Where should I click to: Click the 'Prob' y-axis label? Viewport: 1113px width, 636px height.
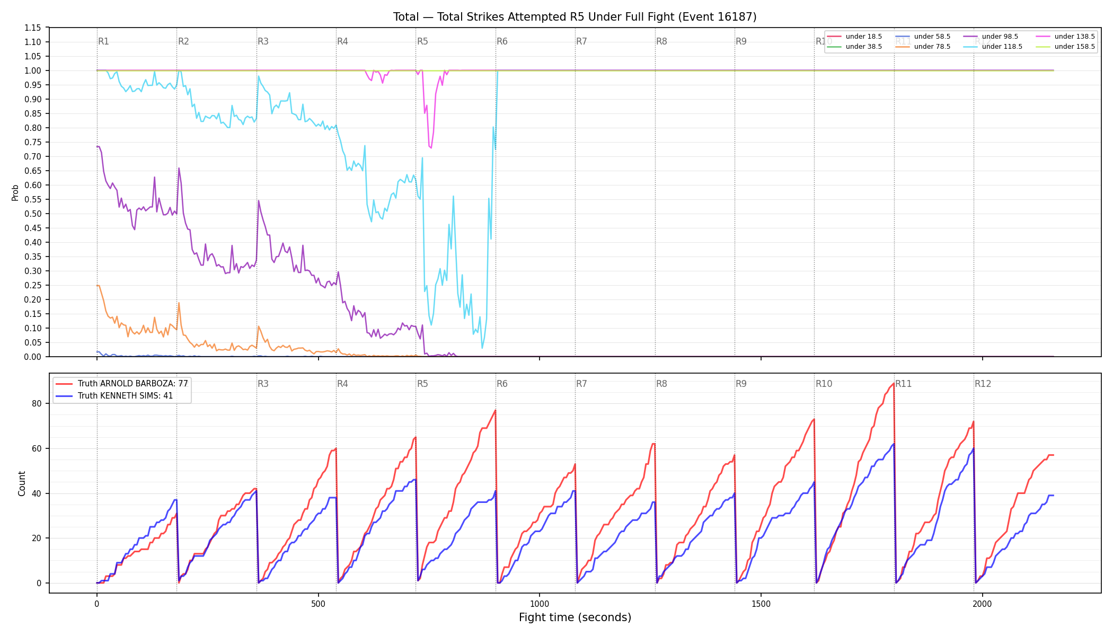pyautogui.click(x=15, y=192)
